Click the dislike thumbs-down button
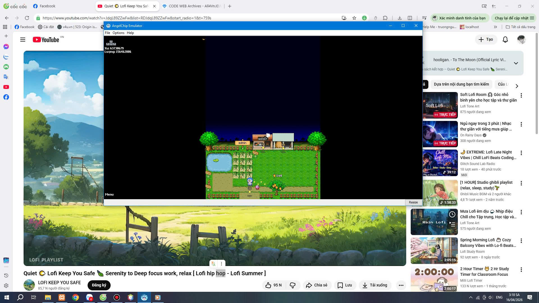Viewport: 539px width, 303px height. pyautogui.click(x=293, y=285)
